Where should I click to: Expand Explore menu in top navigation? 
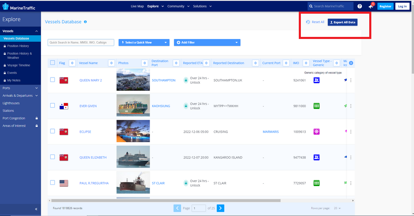(155, 6)
